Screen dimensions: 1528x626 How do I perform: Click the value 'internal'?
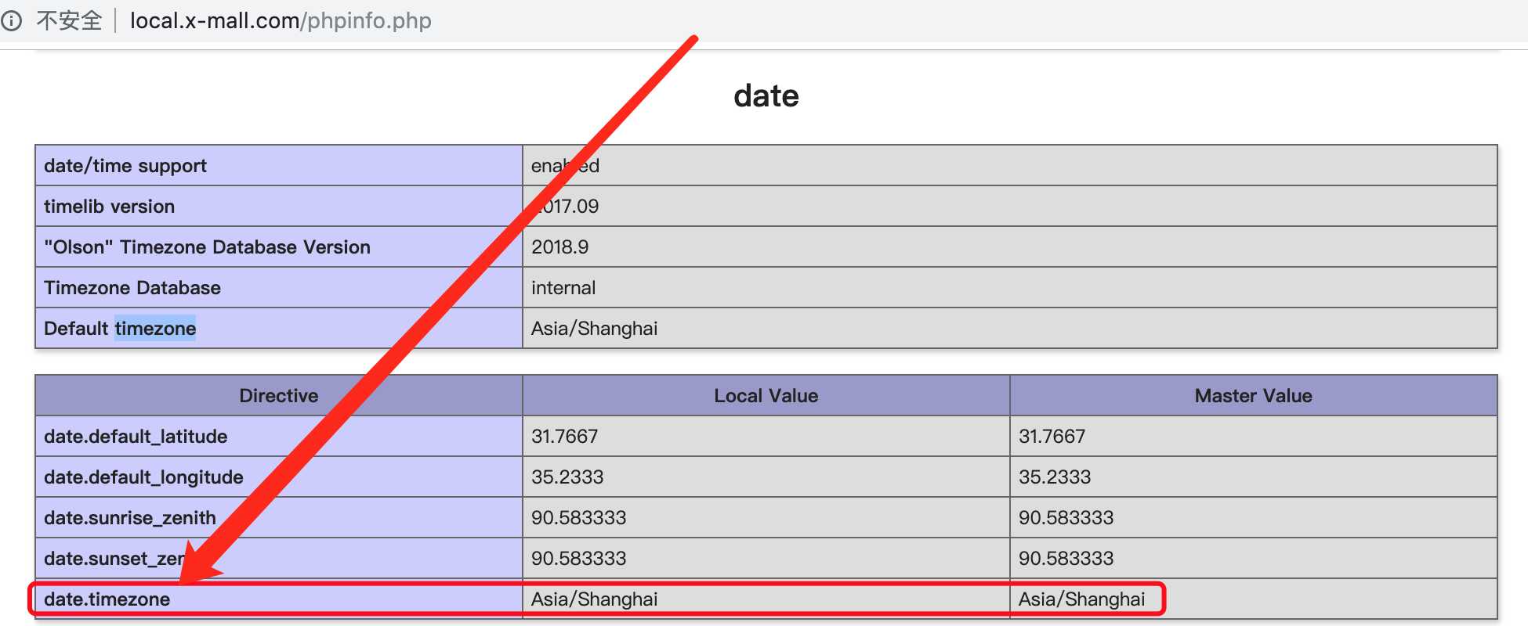(563, 288)
